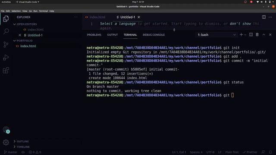Click the 'don't show' link
The height and width of the screenshot is (155, 276).
pyautogui.click(x=240, y=24)
